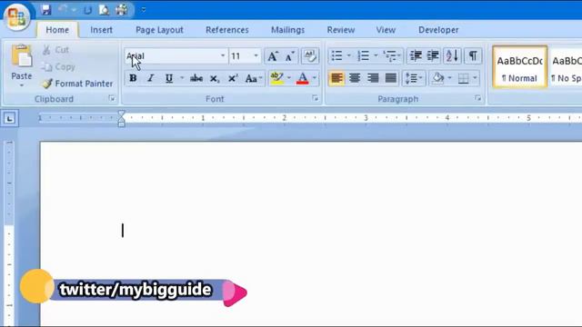582x327 pixels.
Task: Expand the font size dropdown arrow
Action: tap(256, 56)
